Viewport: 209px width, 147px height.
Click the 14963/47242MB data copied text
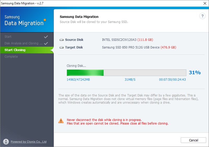(x=78, y=79)
